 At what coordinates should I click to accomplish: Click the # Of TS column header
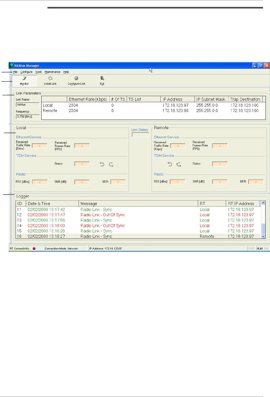tap(118, 99)
